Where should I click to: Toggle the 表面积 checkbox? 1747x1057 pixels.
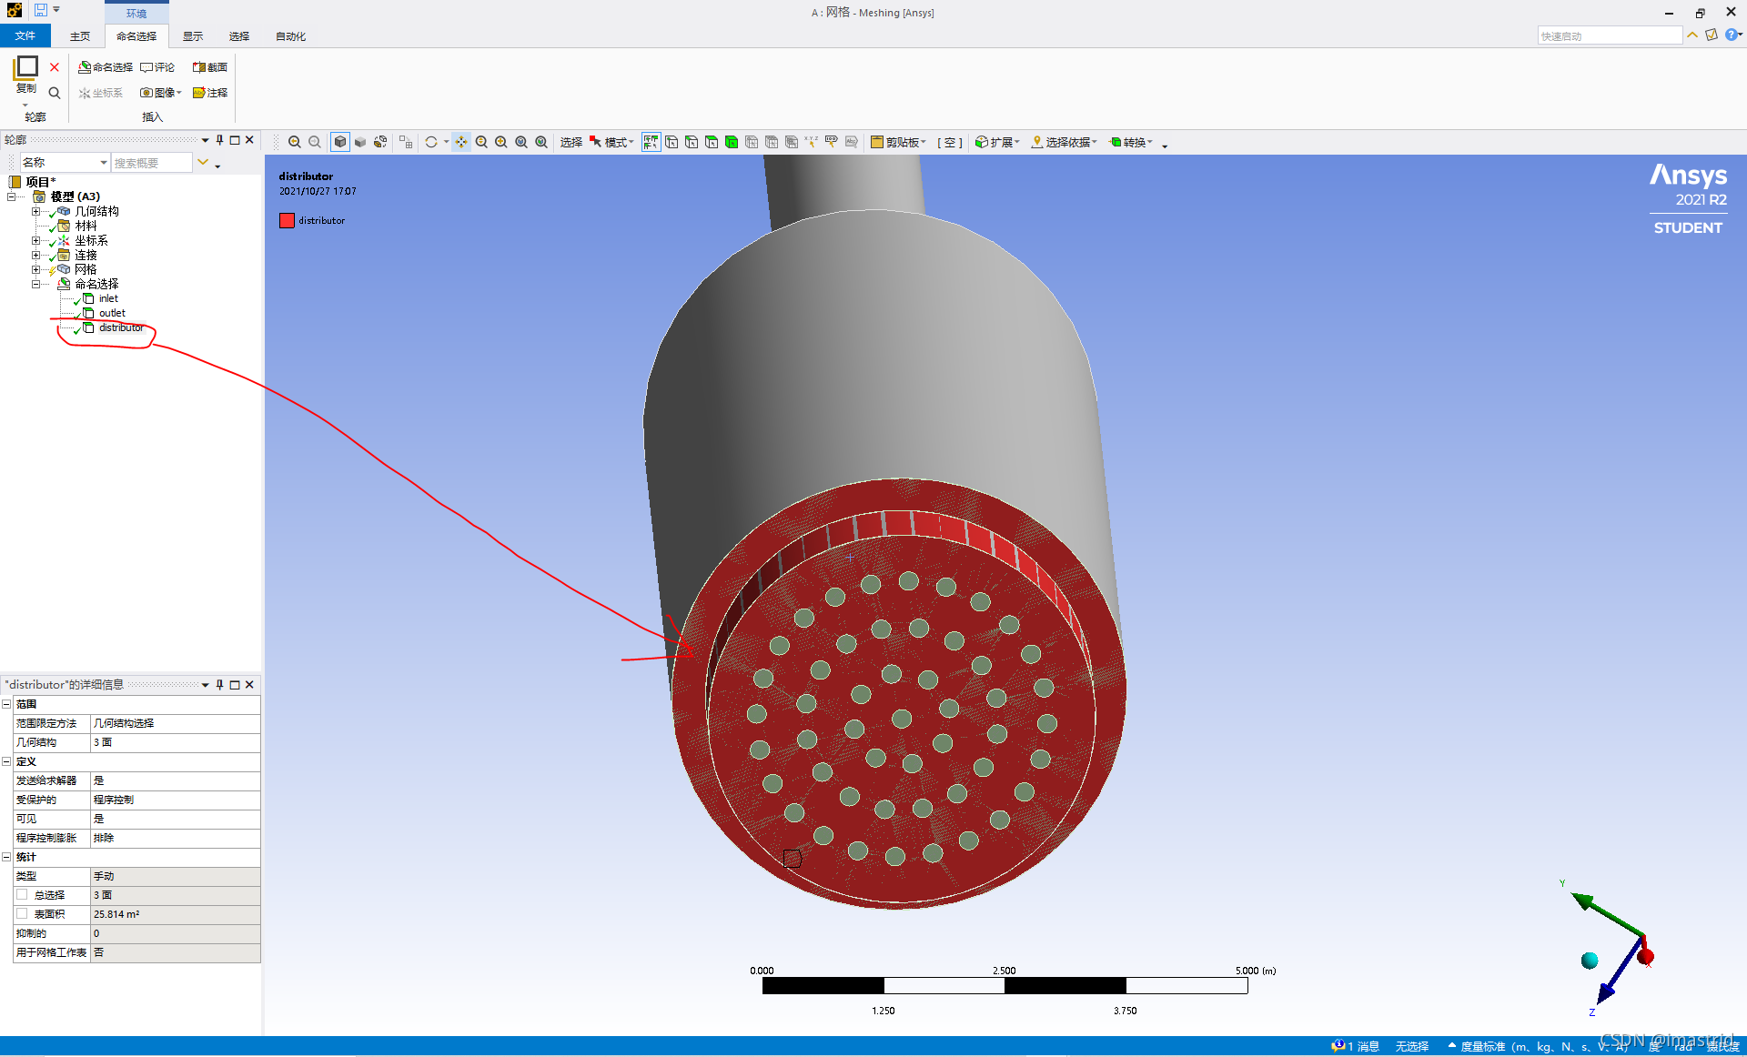[22, 914]
